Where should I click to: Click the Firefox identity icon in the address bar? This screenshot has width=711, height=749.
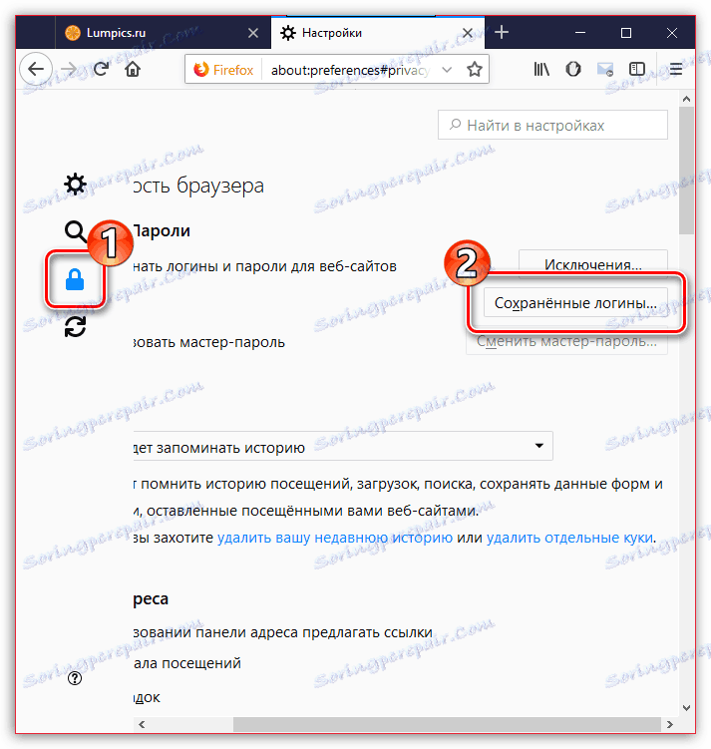pyautogui.click(x=223, y=70)
